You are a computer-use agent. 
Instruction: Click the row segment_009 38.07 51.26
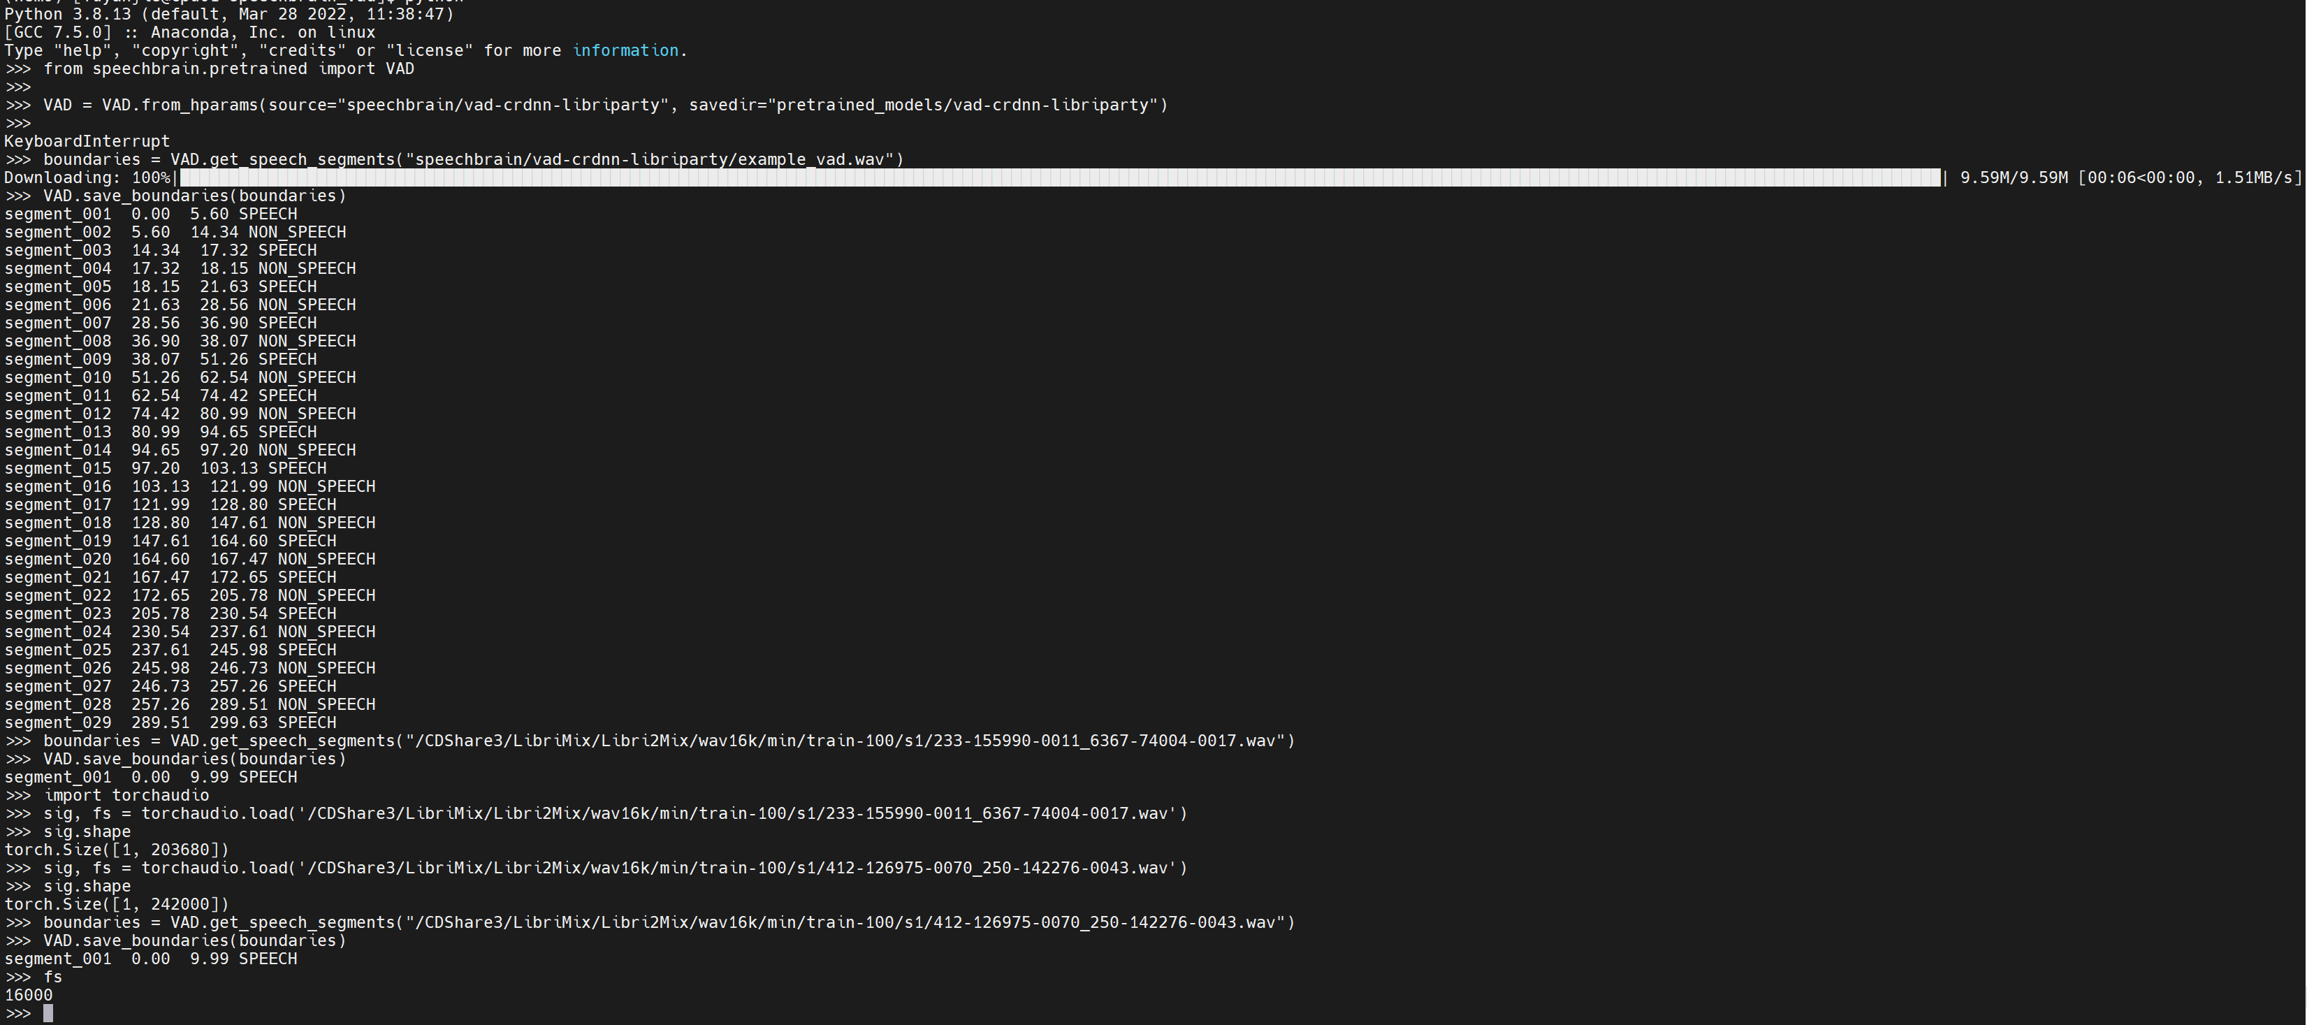point(160,359)
